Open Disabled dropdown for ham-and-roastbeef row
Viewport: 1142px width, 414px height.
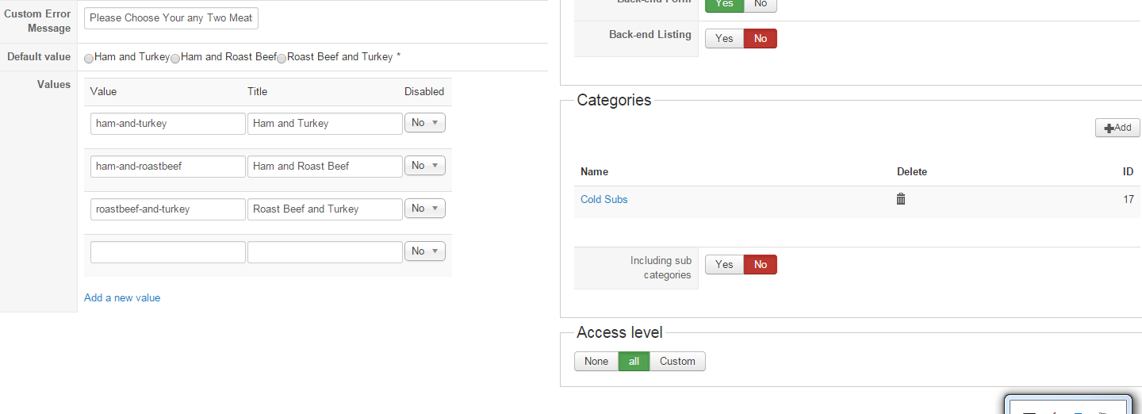[425, 166]
